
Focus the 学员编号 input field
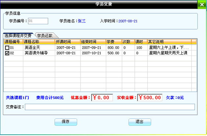38,21
